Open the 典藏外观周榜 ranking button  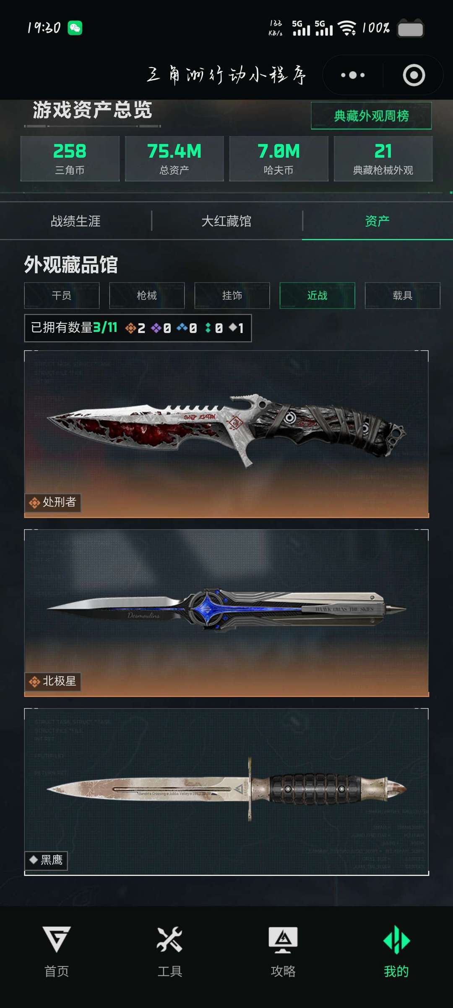[371, 115]
